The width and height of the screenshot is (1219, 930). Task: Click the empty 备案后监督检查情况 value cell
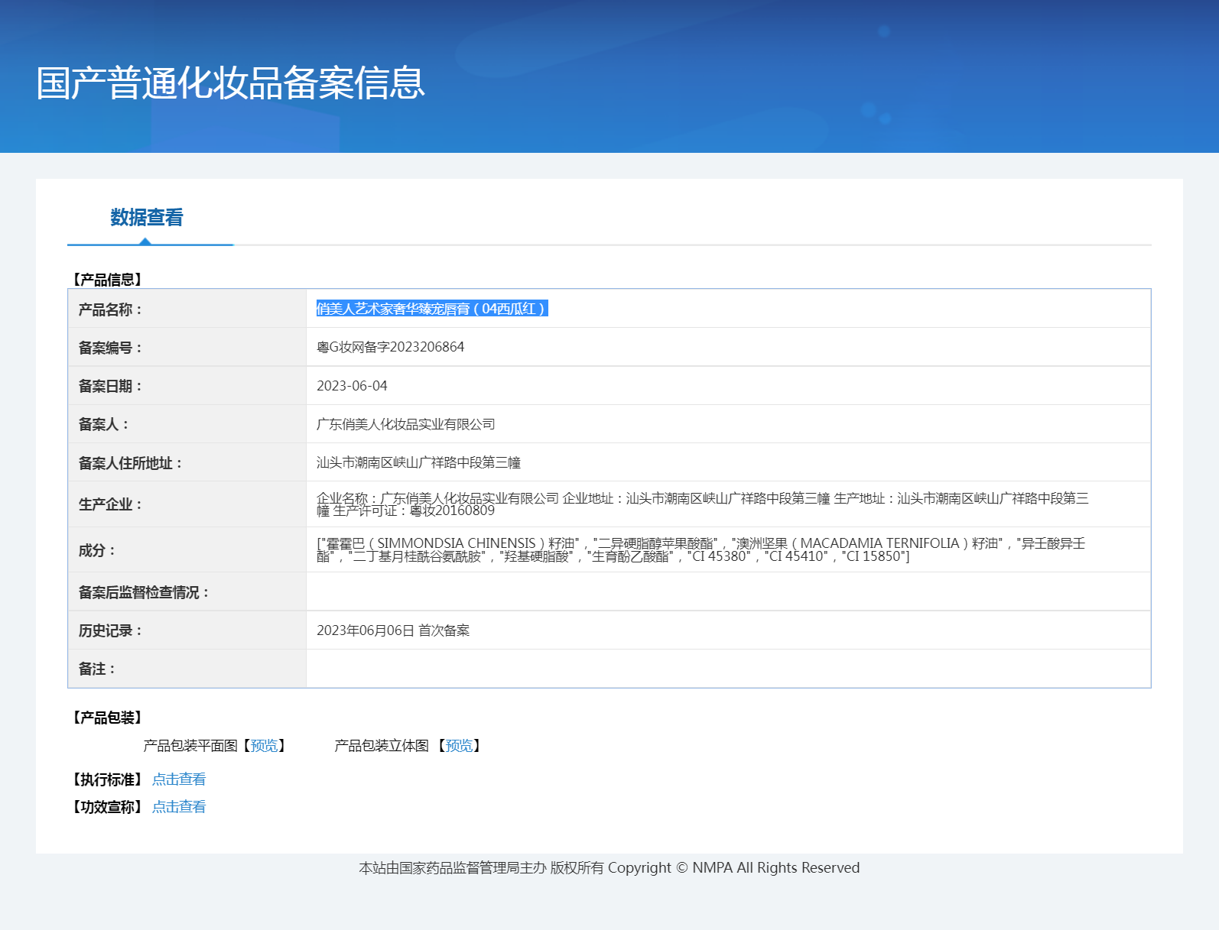727,591
